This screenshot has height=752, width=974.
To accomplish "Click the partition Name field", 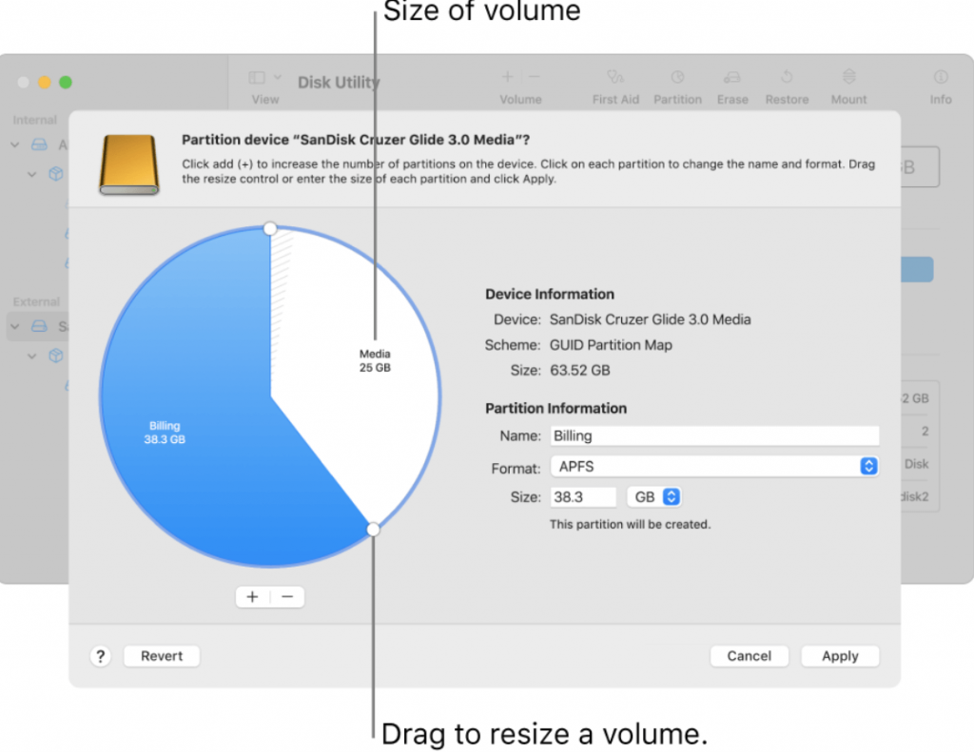I will click(x=713, y=436).
